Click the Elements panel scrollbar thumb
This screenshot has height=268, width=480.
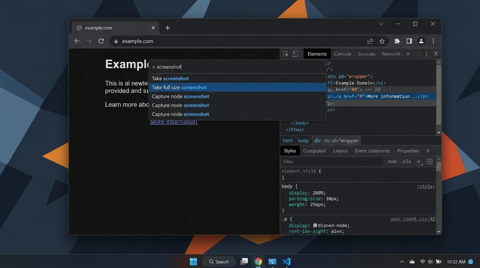pos(439,94)
